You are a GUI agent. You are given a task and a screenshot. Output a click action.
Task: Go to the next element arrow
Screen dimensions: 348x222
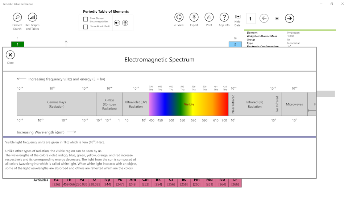[x=289, y=18]
